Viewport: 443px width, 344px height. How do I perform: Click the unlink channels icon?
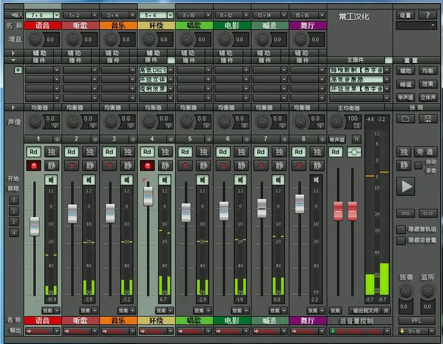(x=428, y=214)
